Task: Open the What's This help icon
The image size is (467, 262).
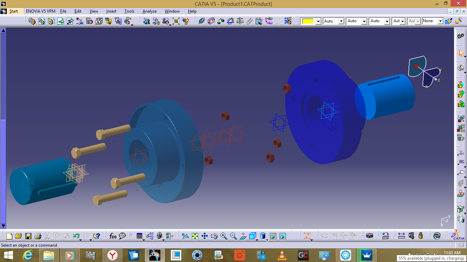Action: (x=96, y=236)
